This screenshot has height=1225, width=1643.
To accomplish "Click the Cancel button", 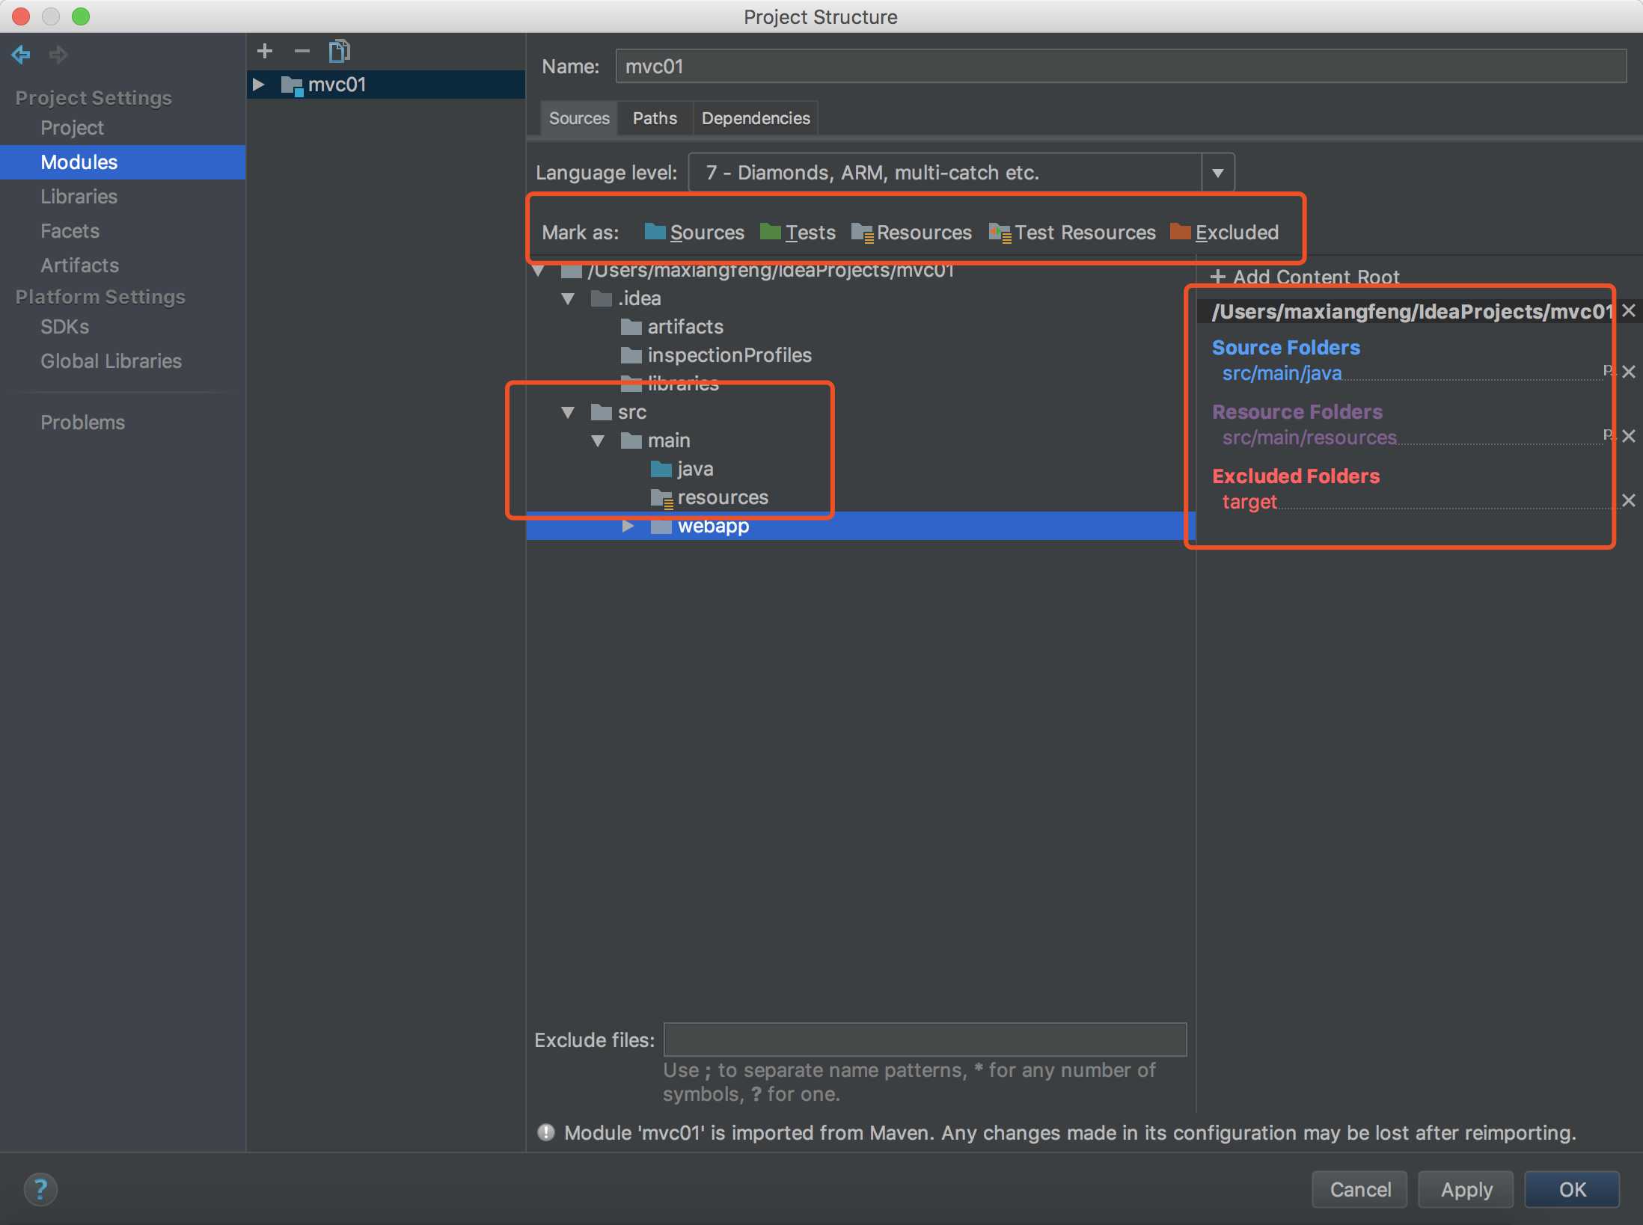I will [1359, 1189].
